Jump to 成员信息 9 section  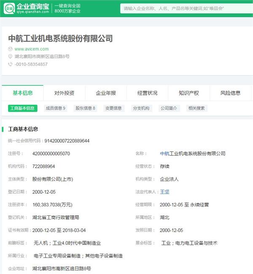56,108
